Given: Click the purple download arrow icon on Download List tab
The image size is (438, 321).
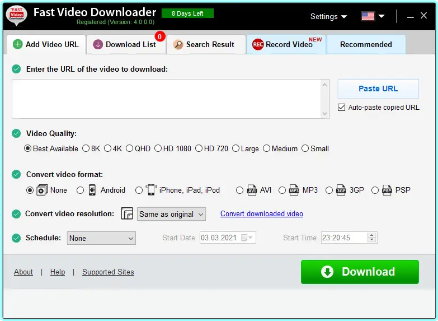Looking at the screenshot, I should (98, 44).
